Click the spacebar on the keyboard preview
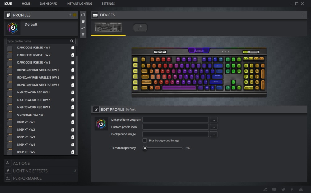The image size is (311, 193). tap(179, 88)
